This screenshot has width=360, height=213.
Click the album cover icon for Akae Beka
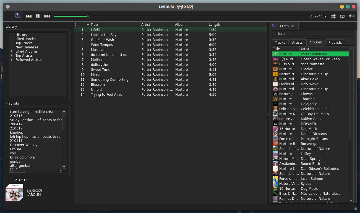[x=275, y=79]
